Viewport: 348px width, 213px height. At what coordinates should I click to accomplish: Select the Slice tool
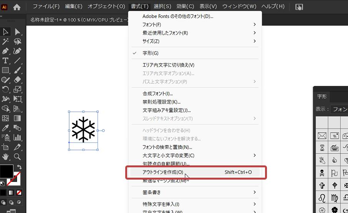pyautogui.click(x=17, y=147)
